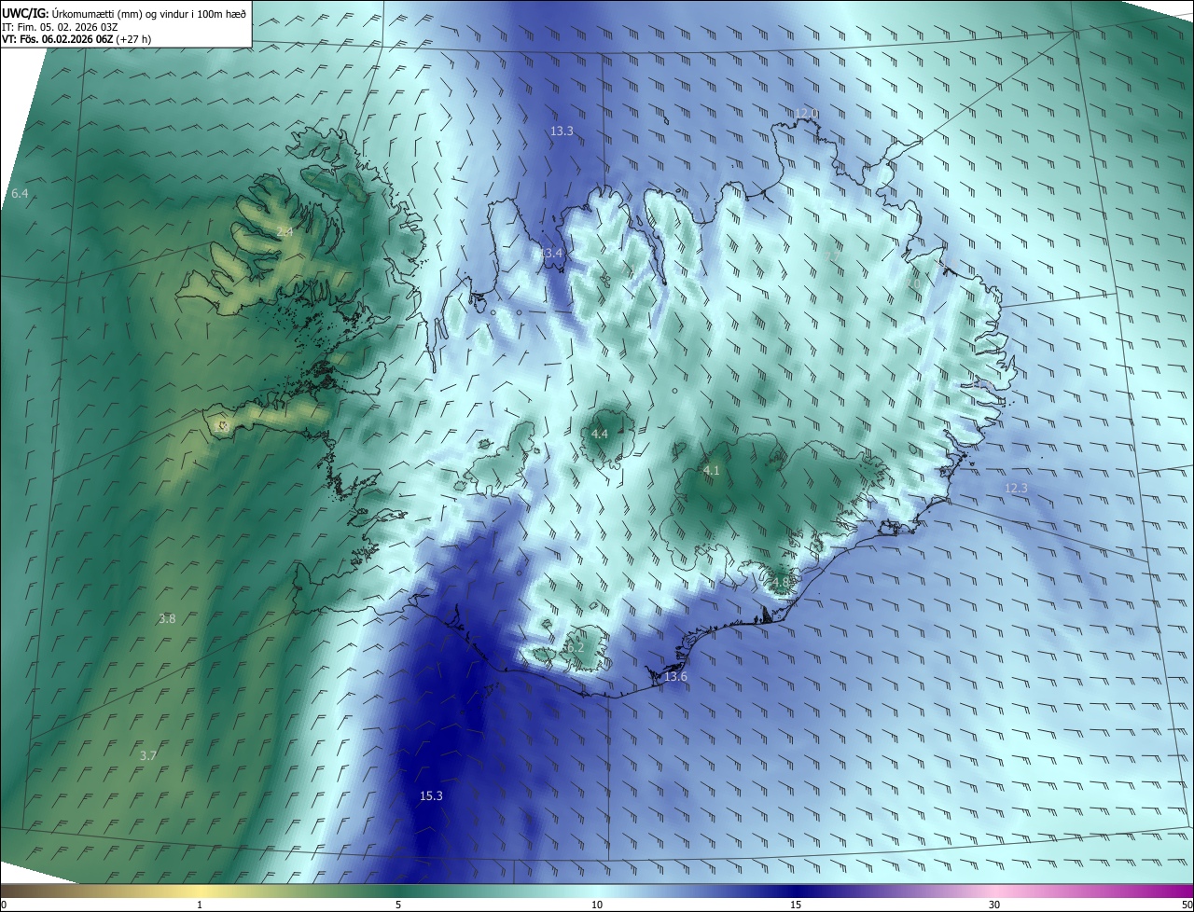Screen dimensions: 1194x912
Task: Click the 12.0 value label on the map
Action: tap(807, 114)
